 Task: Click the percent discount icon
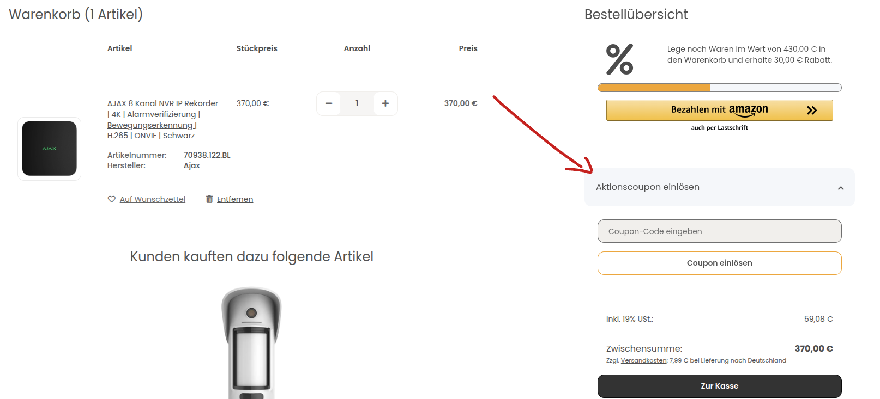click(620, 59)
